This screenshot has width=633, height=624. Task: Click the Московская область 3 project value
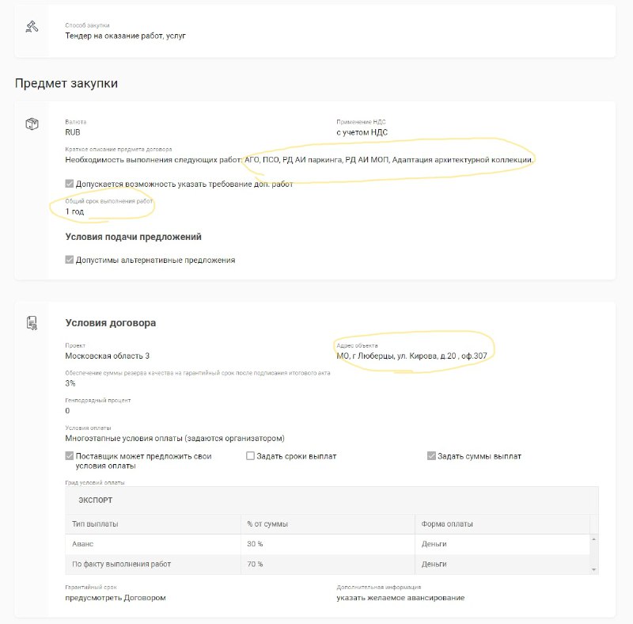point(107,356)
